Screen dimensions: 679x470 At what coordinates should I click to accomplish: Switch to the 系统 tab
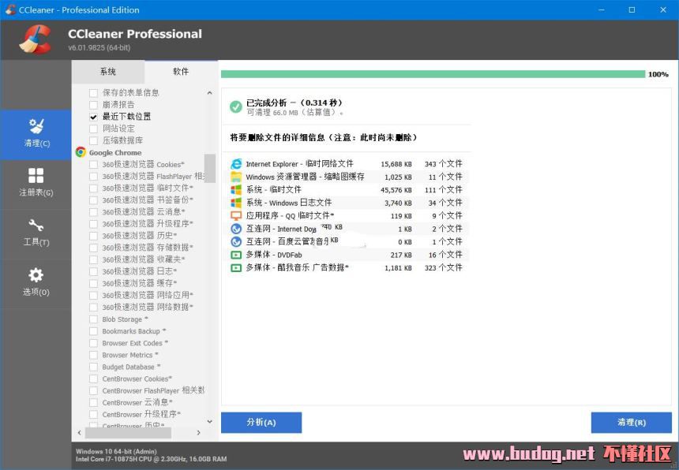tap(108, 72)
